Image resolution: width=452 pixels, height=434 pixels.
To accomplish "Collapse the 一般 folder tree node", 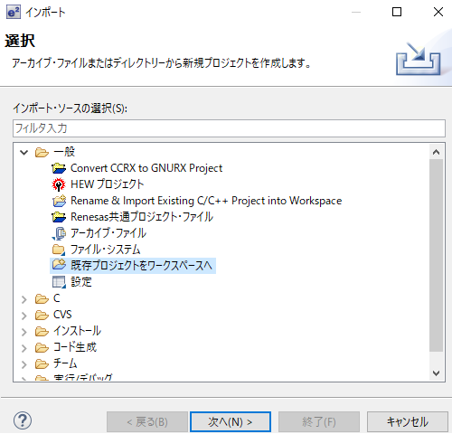I will point(24,152).
